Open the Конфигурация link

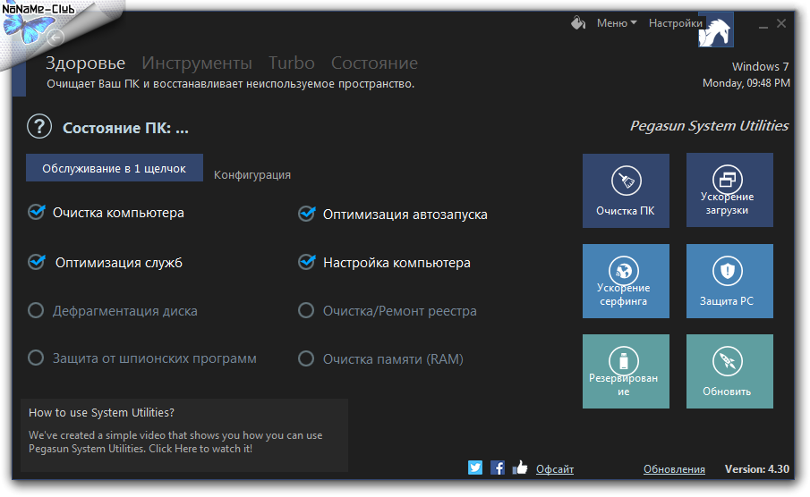tap(252, 175)
